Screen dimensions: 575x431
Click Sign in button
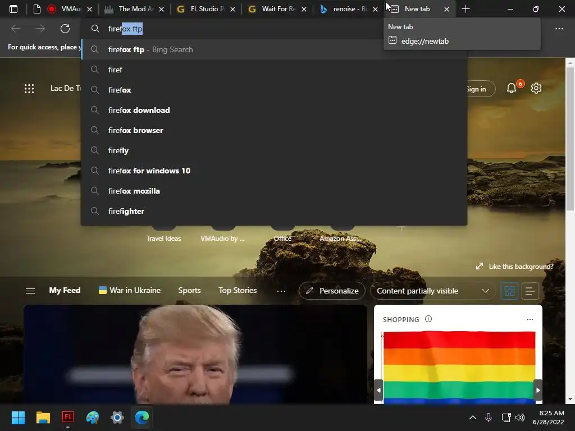click(480, 89)
